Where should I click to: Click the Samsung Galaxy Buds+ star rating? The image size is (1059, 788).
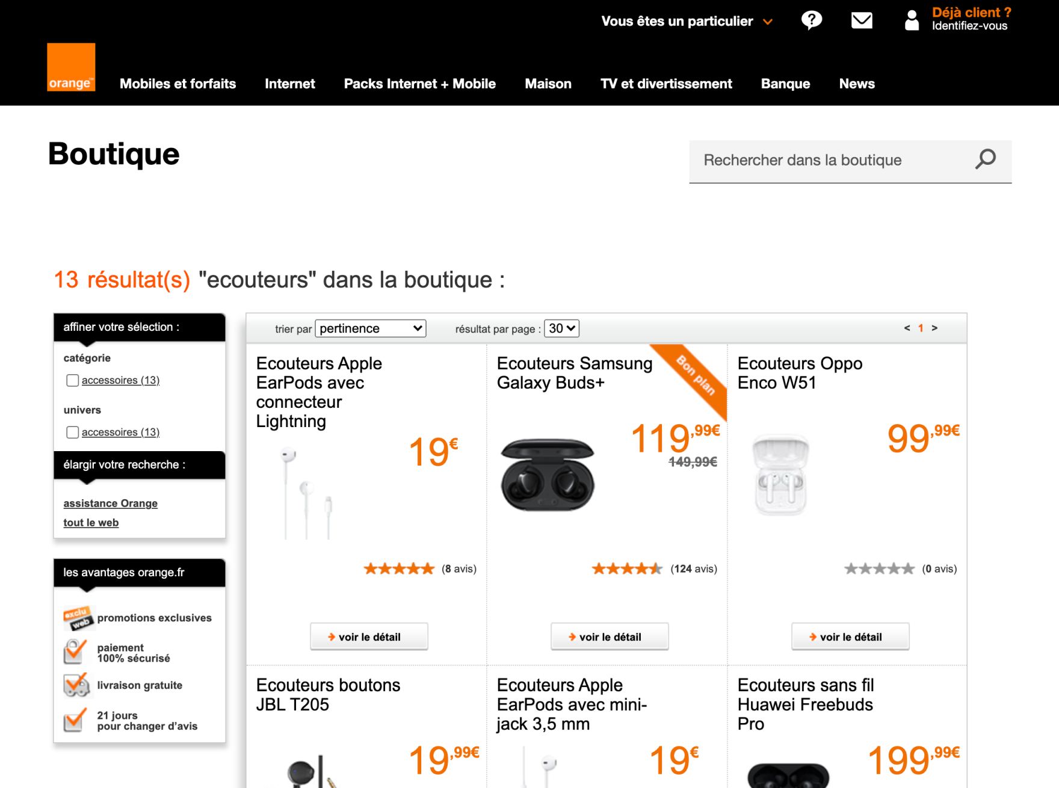coord(626,568)
